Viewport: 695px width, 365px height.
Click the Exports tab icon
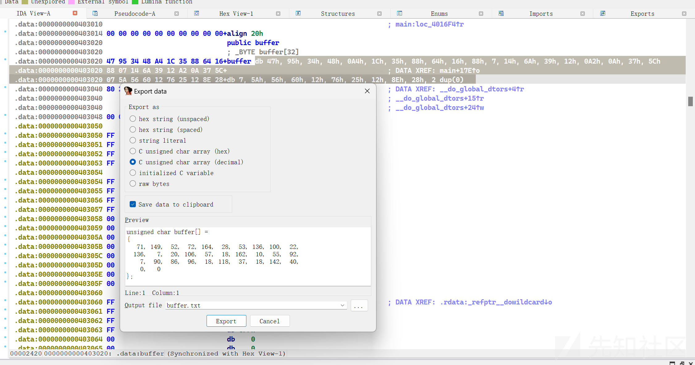(603, 13)
